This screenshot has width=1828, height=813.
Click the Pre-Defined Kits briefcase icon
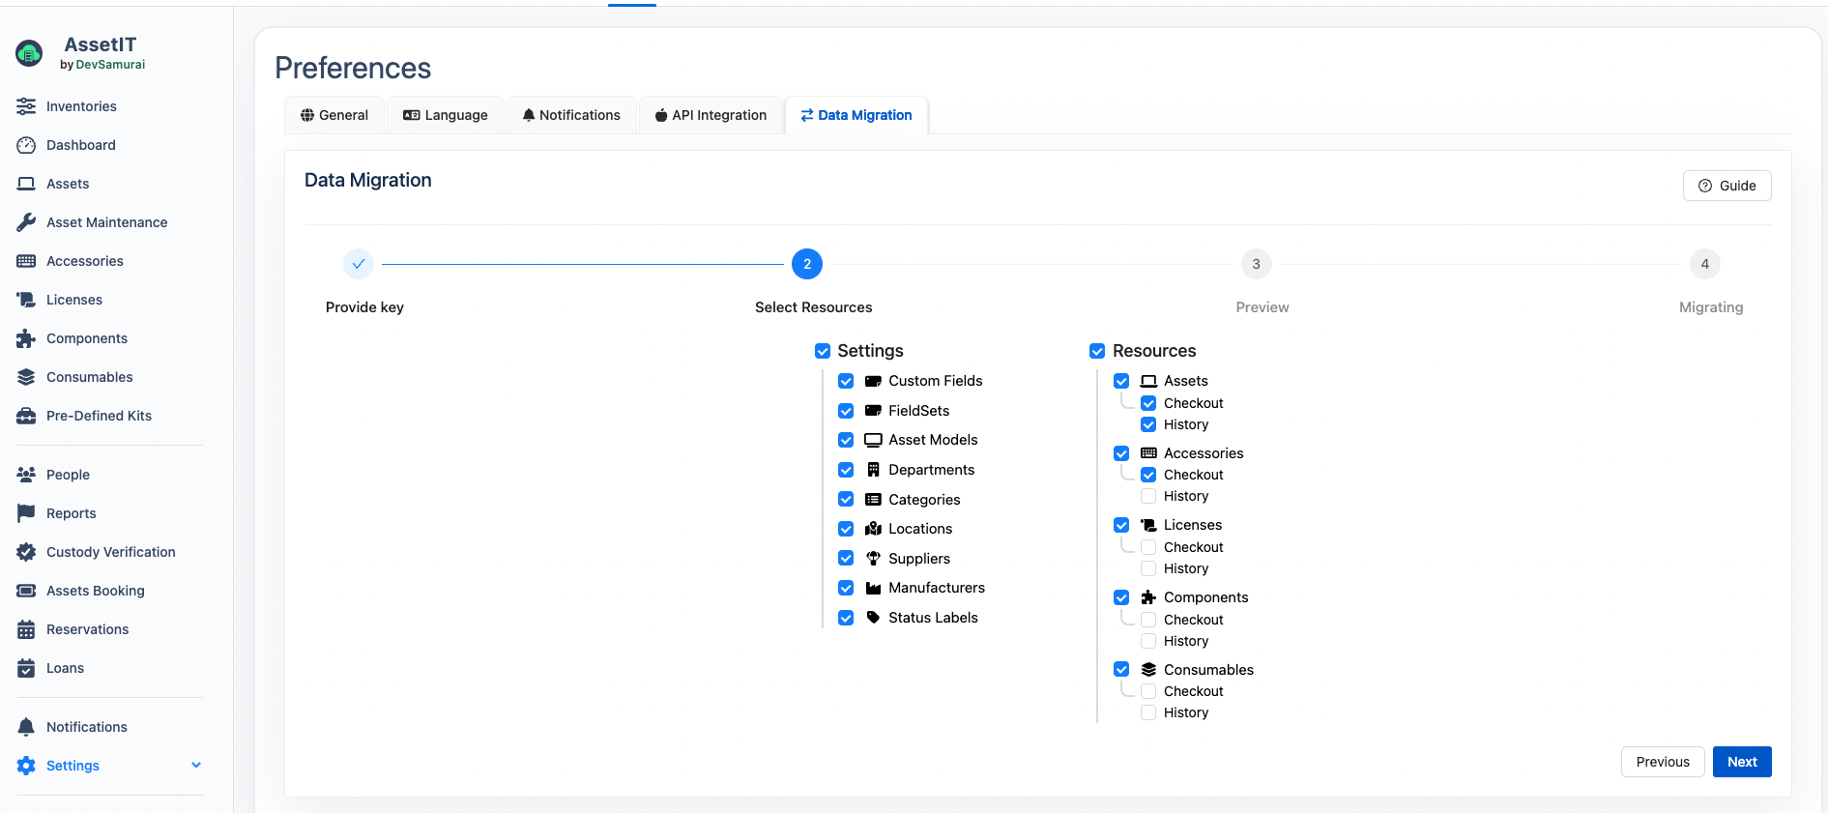[26, 416]
